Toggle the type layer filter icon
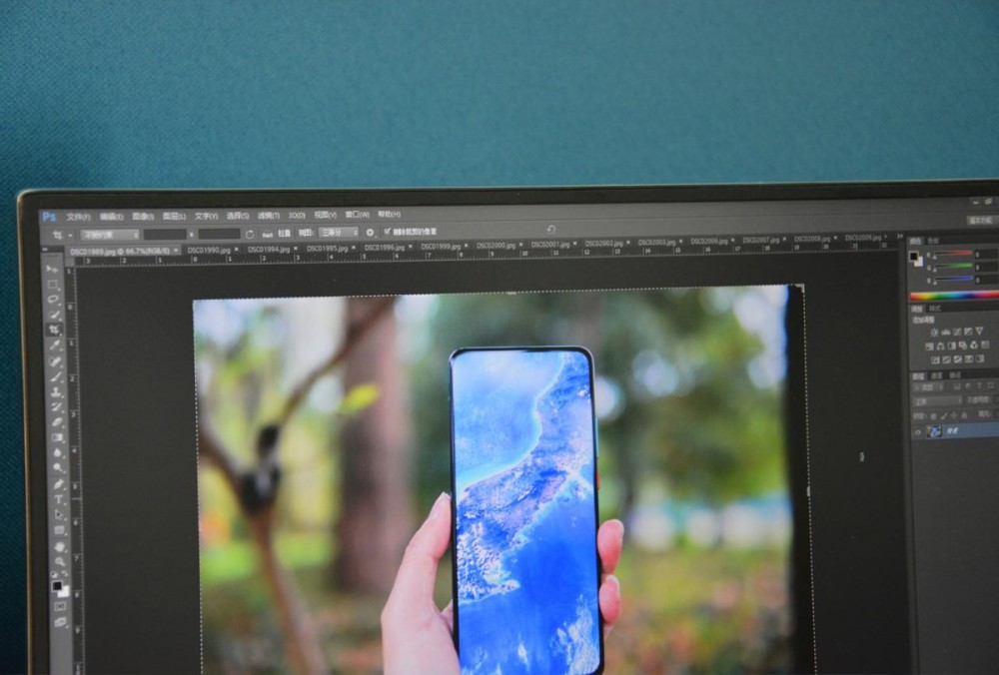 pos(979,385)
